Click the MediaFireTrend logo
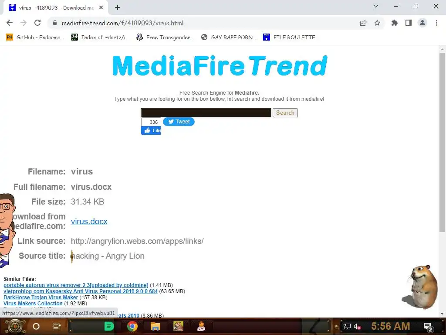The image size is (446, 335). click(220, 66)
